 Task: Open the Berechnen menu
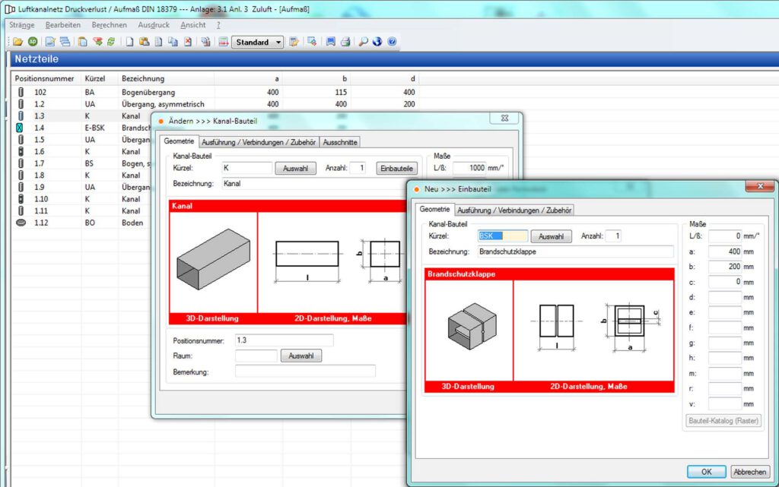tap(110, 25)
